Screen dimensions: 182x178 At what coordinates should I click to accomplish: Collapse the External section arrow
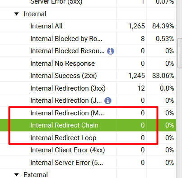[16, 175]
